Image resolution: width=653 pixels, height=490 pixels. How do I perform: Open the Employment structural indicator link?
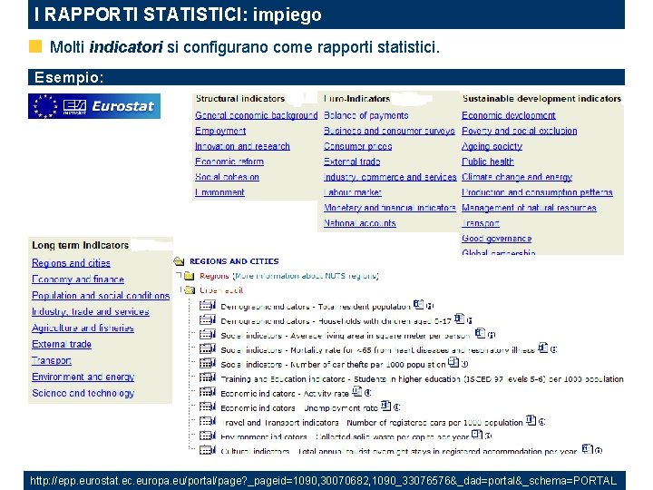[220, 131]
